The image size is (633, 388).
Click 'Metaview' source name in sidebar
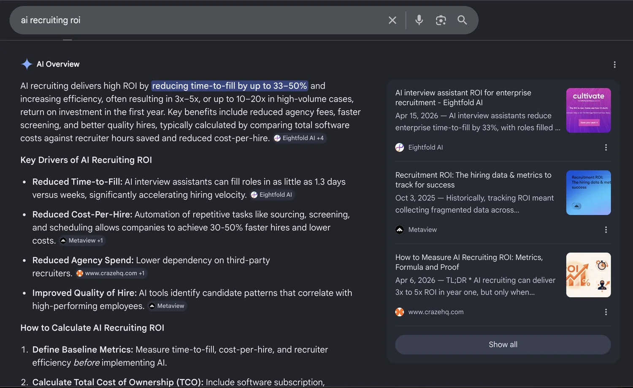[x=422, y=230]
